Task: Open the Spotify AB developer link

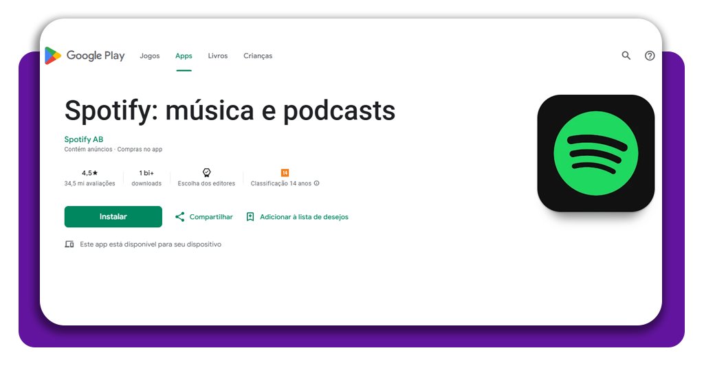Action: 83,139
